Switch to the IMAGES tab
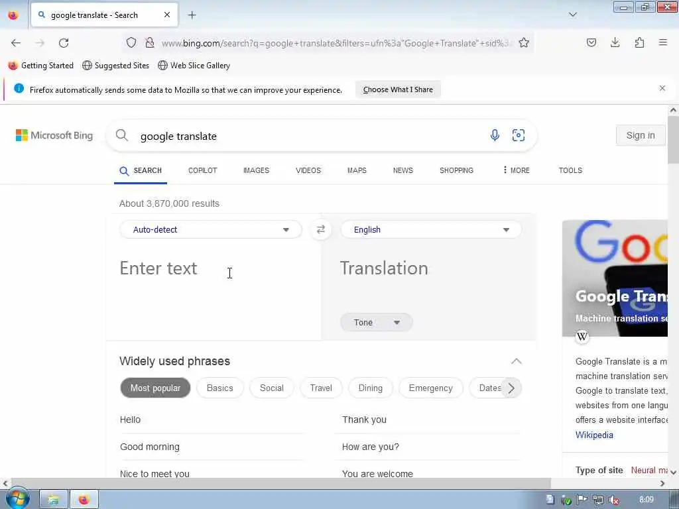 pos(256,170)
